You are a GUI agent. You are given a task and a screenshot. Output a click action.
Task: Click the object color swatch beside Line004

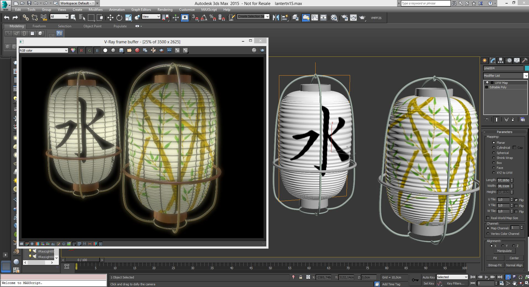coord(527,68)
